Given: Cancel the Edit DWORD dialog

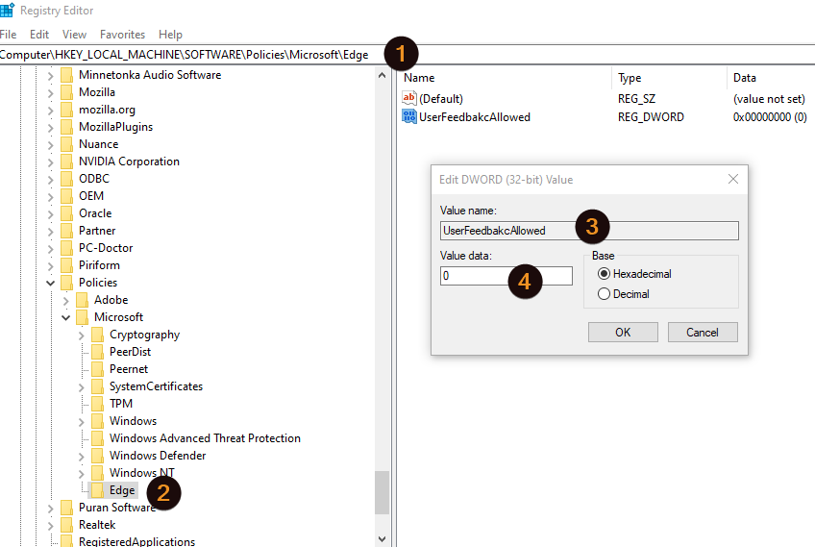Looking at the screenshot, I should pos(703,333).
